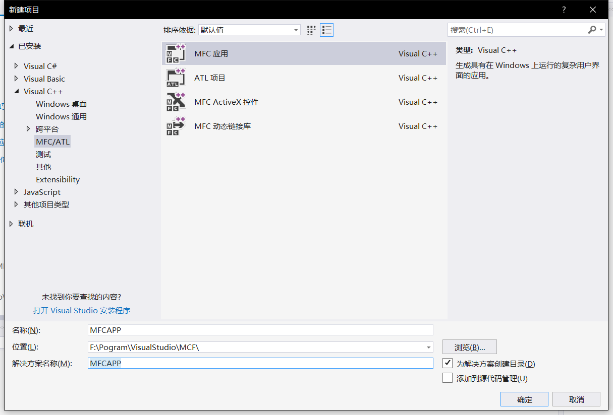613x415 pixels.
Task: Select 测试 category
Action: [43, 154]
